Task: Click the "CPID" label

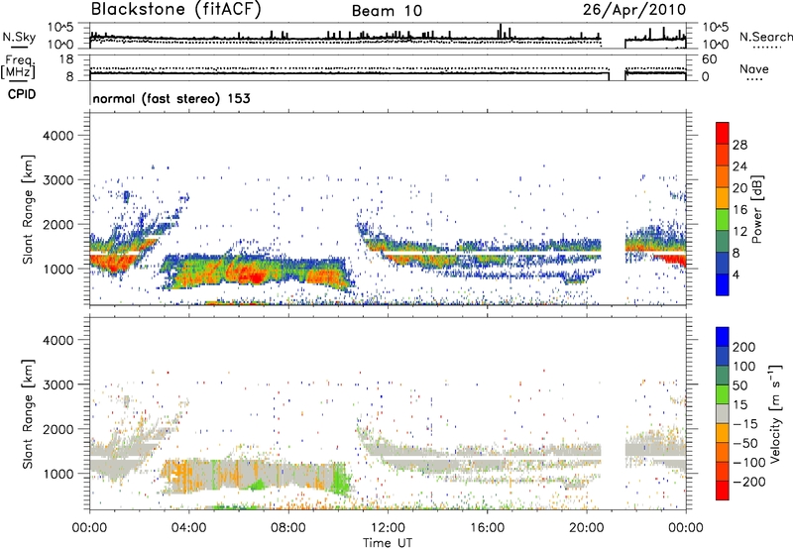Action: (22, 94)
